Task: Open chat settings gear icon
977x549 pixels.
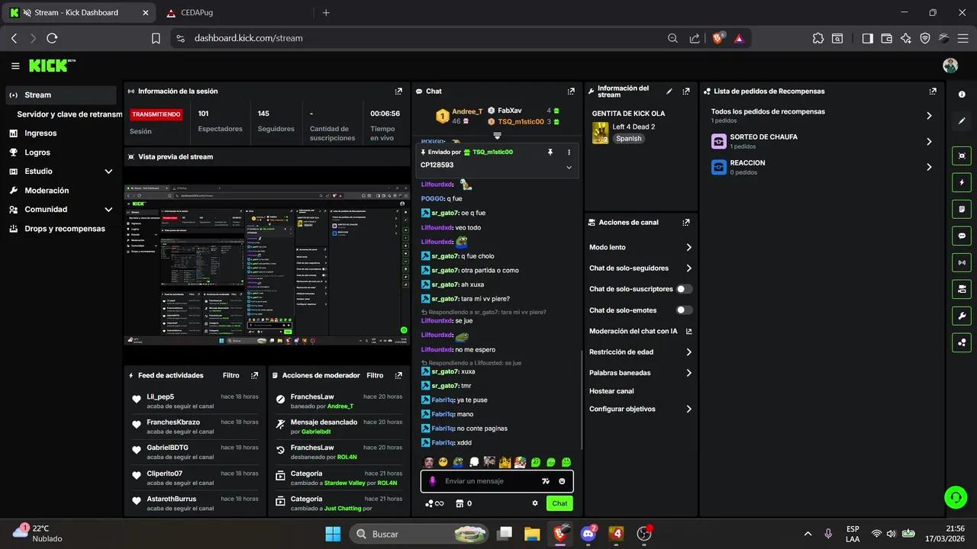Action: 535,503
